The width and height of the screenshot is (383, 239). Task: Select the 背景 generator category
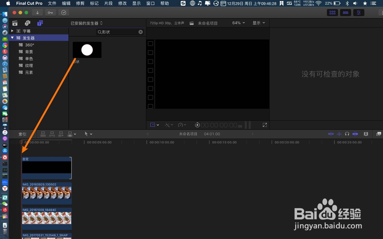(29, 52)
